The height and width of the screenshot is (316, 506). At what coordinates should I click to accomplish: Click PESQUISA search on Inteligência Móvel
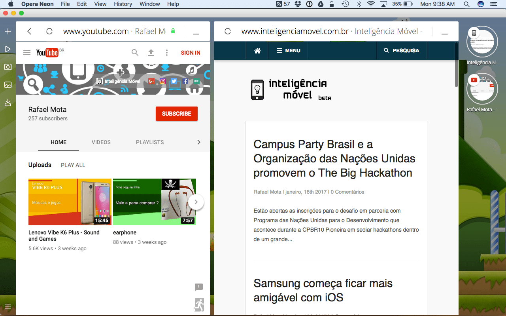point(402,51)
